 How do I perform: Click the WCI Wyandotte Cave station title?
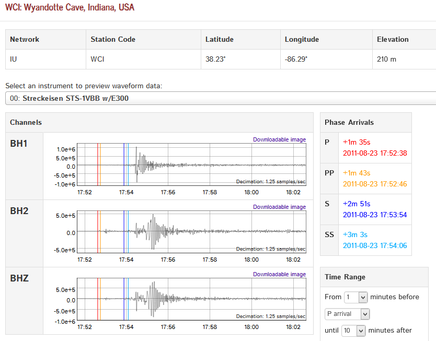click(x=70, y=7)
